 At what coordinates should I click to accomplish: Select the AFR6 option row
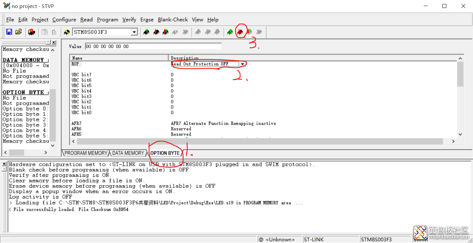pos(76,129)
